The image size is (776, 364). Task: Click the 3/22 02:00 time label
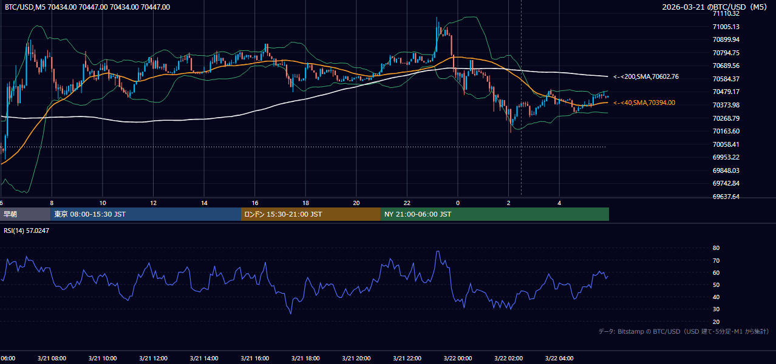tap(509, 359)
